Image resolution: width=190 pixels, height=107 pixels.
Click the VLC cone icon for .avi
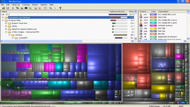click(141, 15)
